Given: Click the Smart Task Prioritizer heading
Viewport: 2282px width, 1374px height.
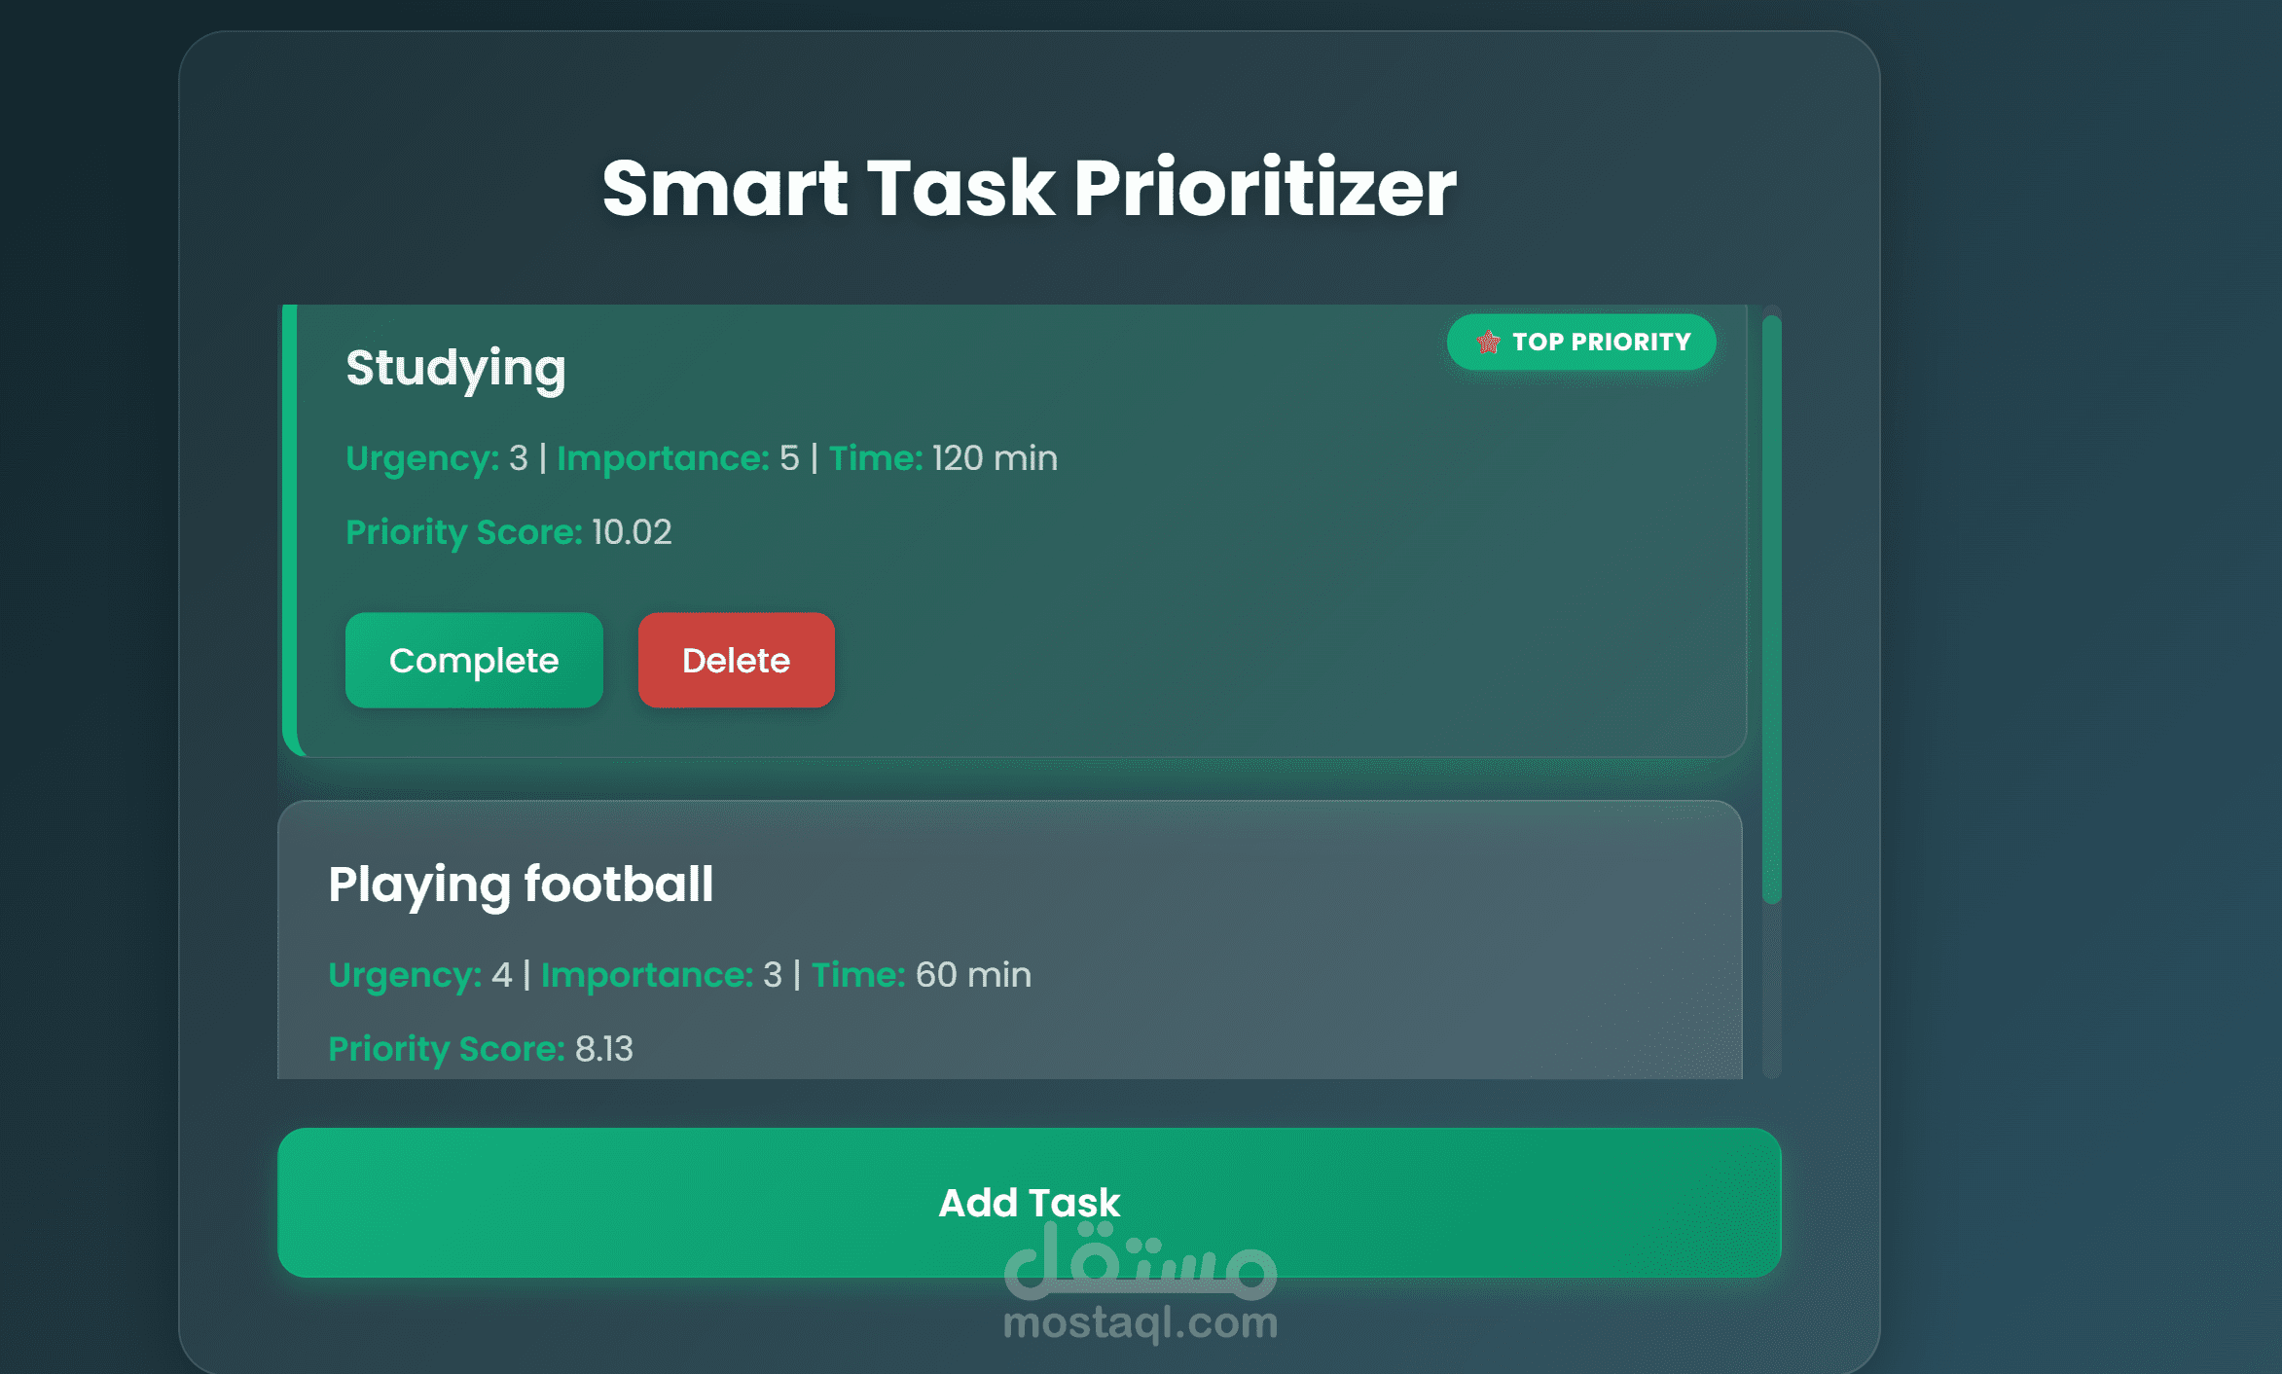Looking at the screenshot, I should point(1029,188).
